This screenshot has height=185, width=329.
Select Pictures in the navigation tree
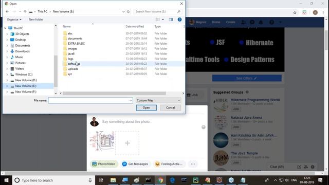click(20, 63)
